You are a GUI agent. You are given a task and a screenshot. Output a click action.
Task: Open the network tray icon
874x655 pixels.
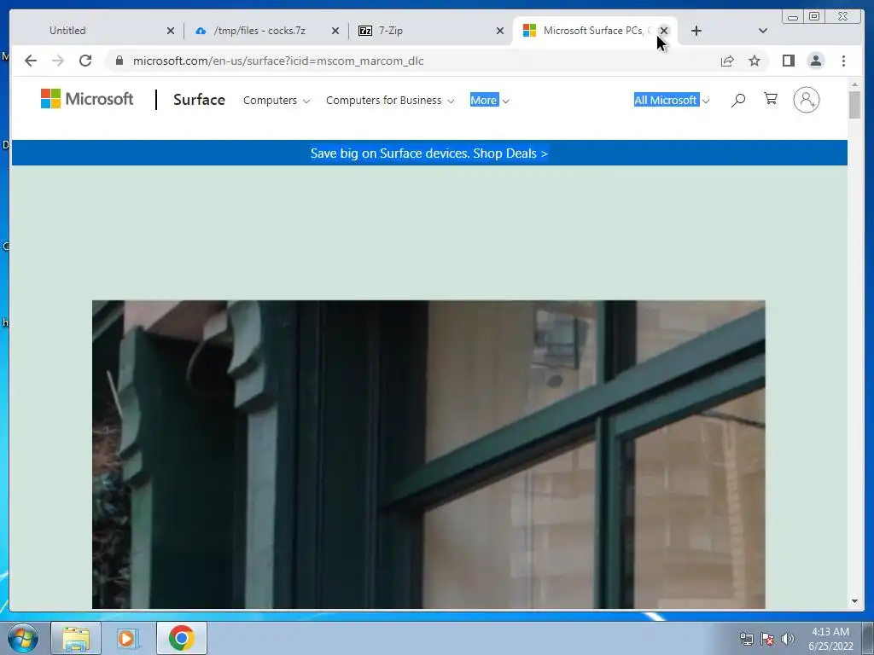[x=746, y=639]
